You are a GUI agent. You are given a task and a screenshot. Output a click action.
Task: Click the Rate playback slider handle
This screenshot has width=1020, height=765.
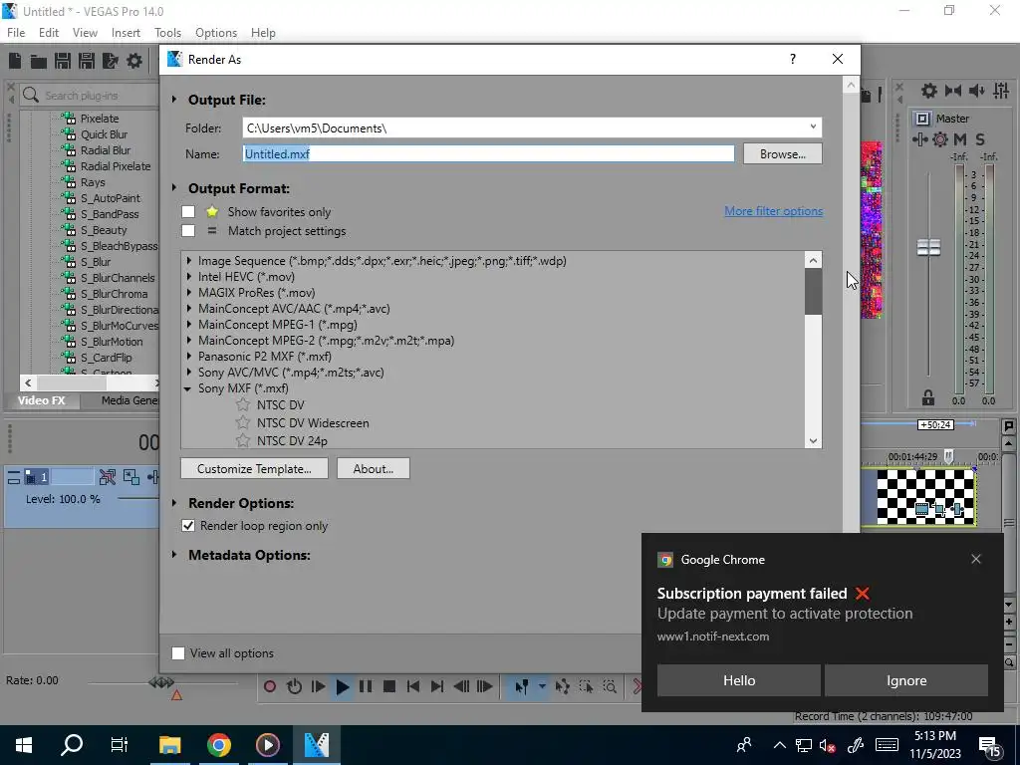[x=161, y=681]
